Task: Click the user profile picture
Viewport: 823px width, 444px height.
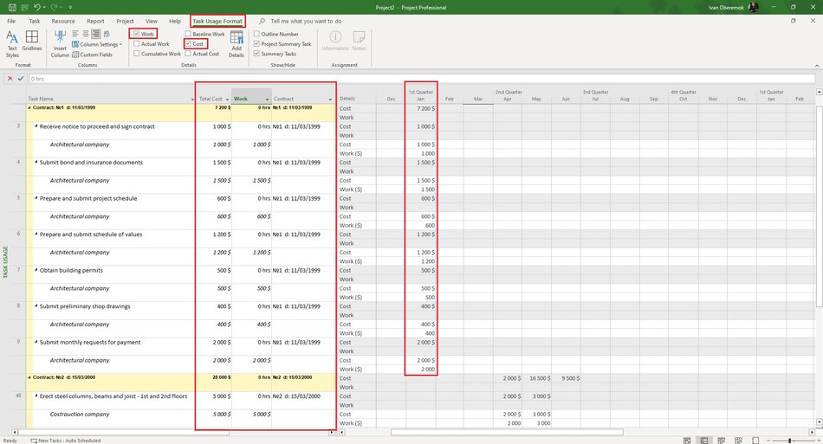Action: tap(753, 7)
